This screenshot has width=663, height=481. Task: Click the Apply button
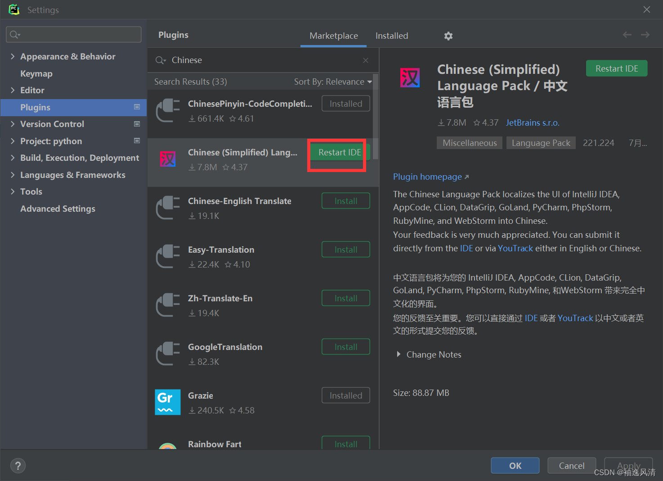(628, 466)
